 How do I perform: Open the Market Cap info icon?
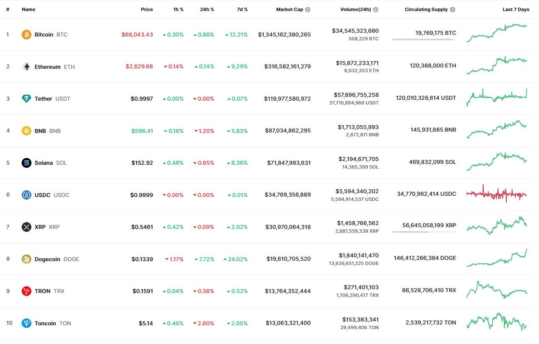click(308, 9)
